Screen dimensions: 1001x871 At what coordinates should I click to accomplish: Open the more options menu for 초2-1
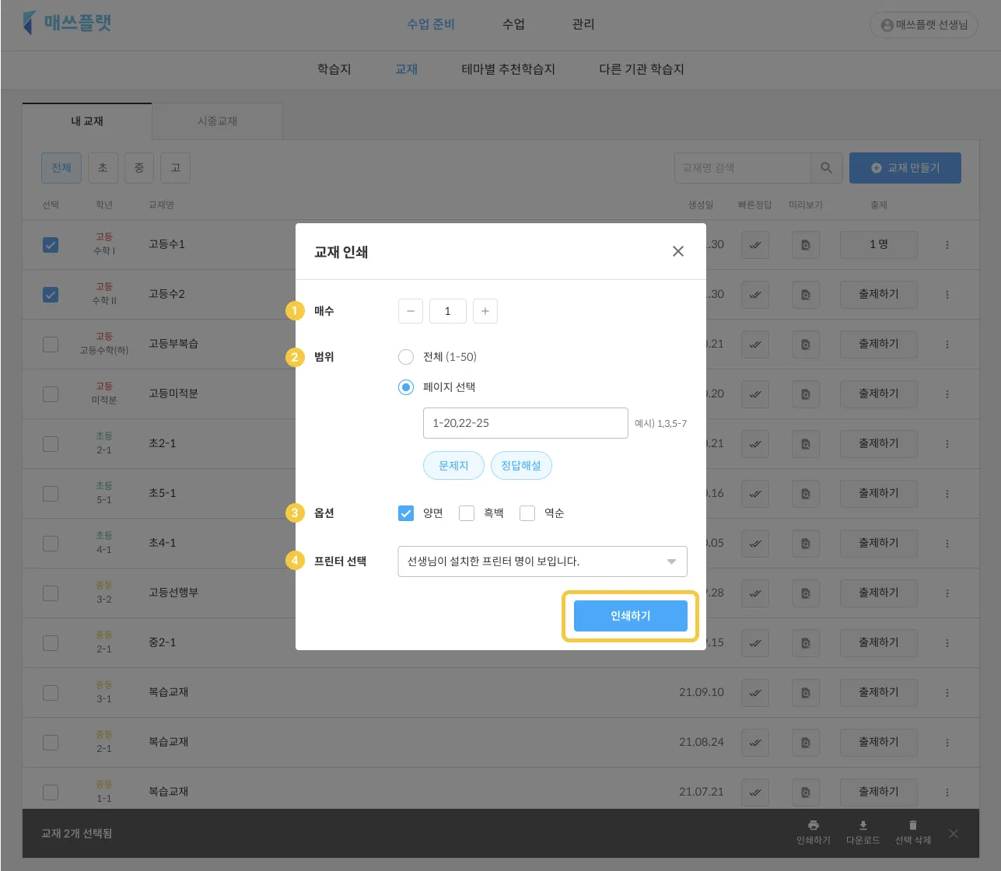coord(947,444)
